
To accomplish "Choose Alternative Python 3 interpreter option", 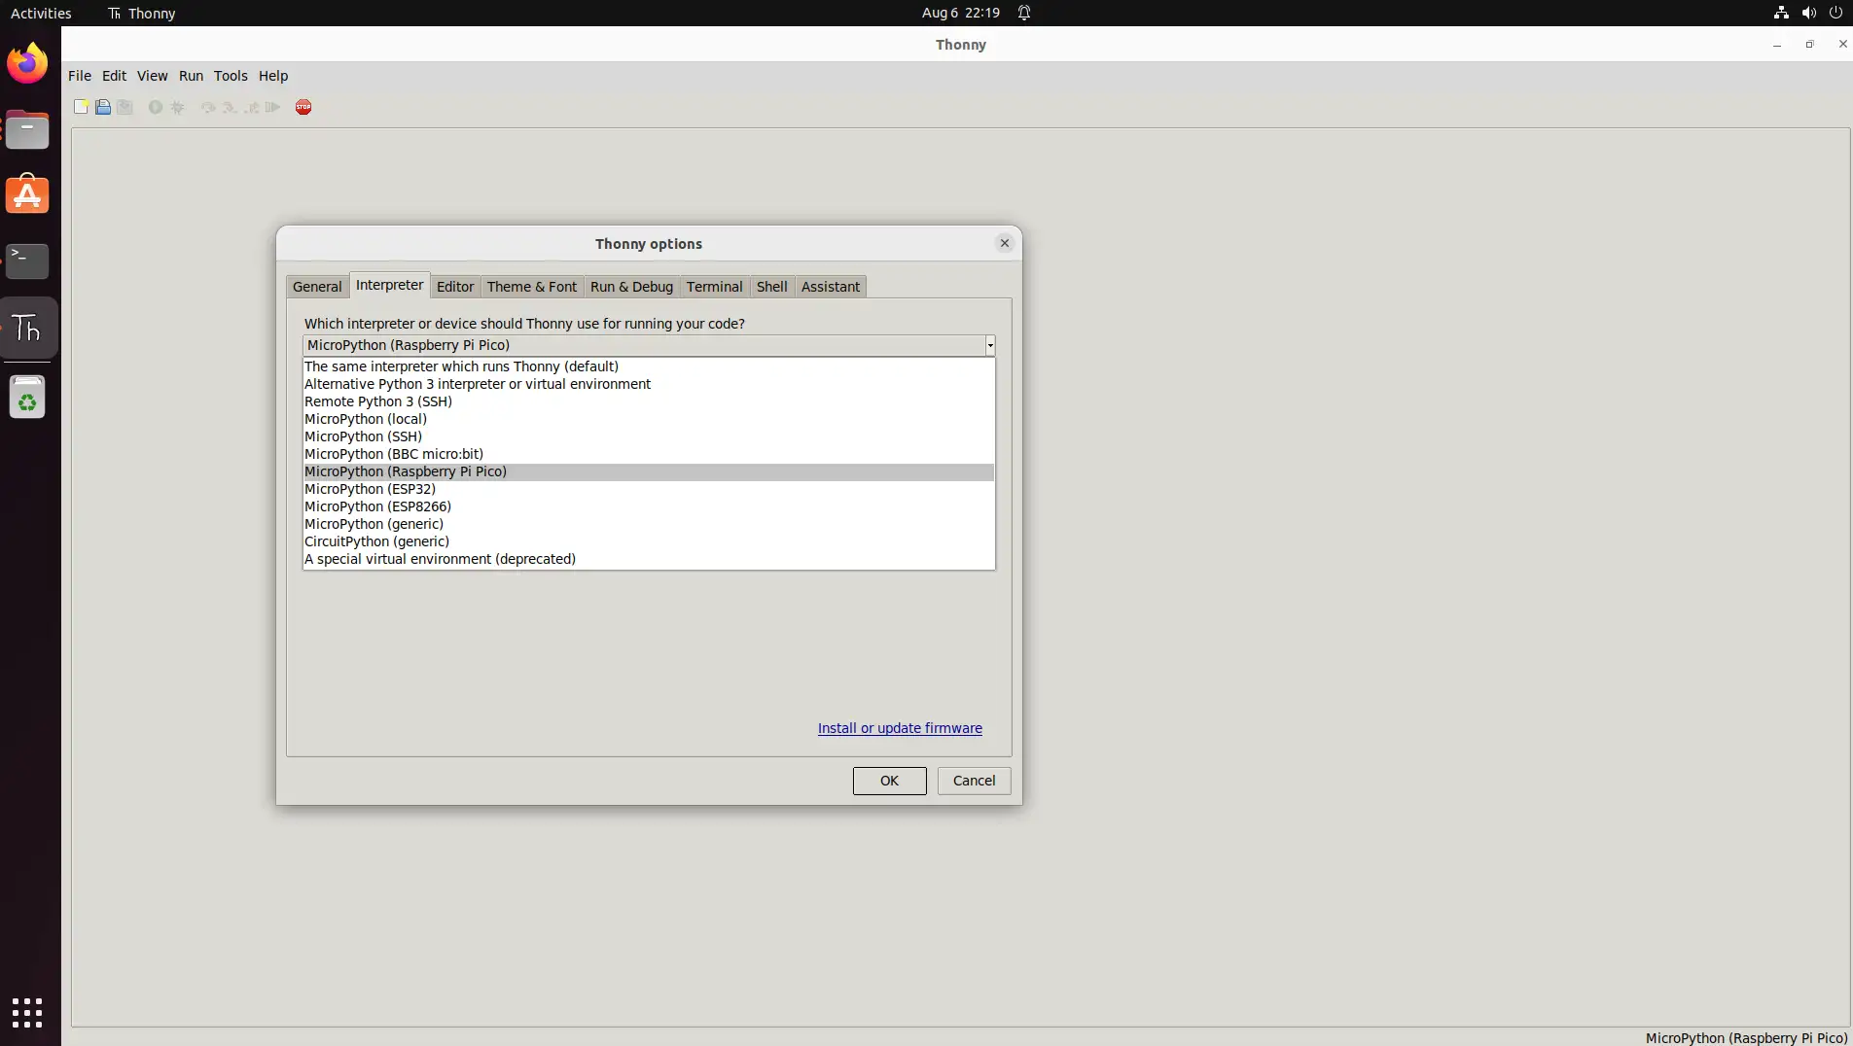I will coord(648,384).
